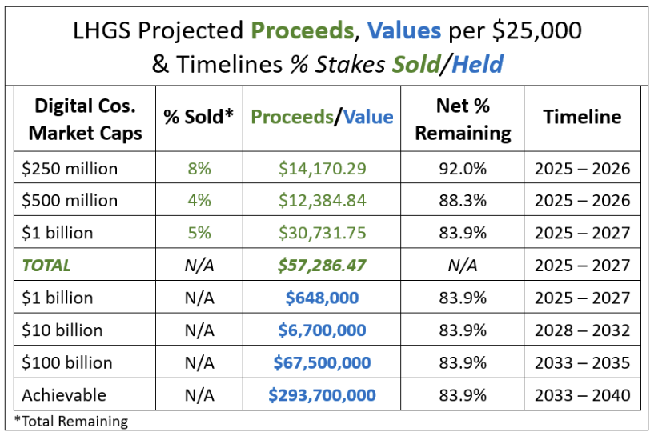Screen dimensions: 654x436
Task: Select the 2028 – 2032 timeline cell
Action: point(582,330)
